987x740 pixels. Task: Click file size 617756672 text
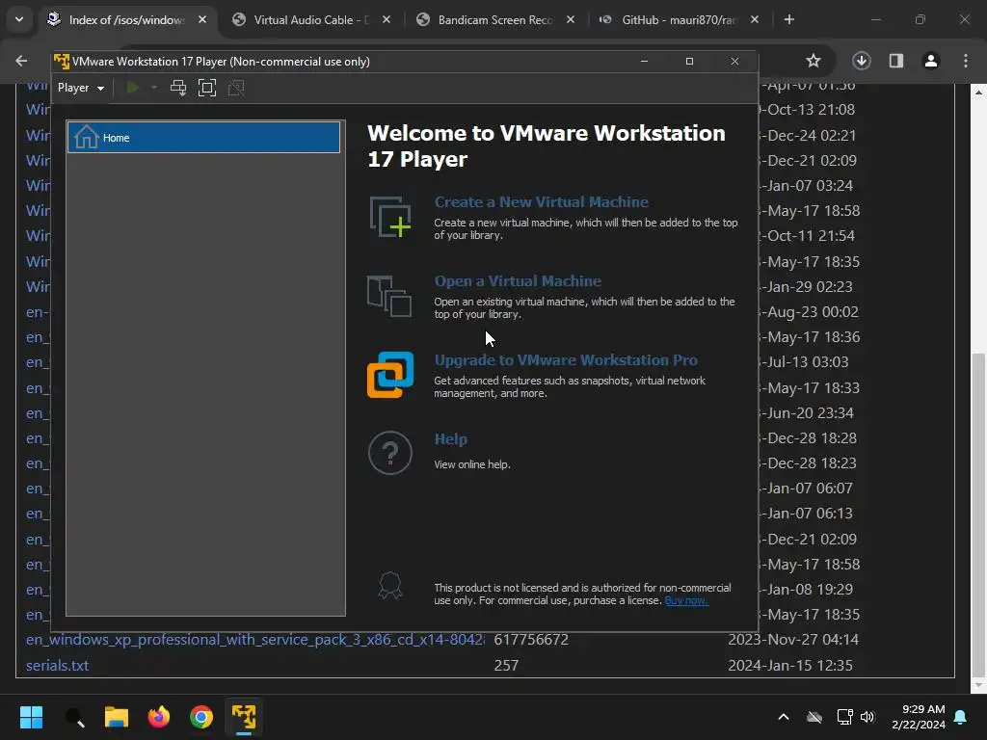point(531,640)
